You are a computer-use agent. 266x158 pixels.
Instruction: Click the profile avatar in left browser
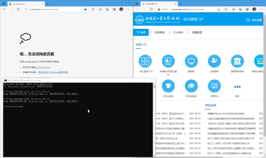pos(121,9)
